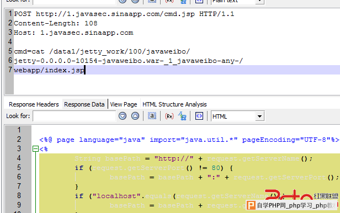Image resolution: width=340 pixels, height=213 pixels.
Task: Open the View Page tab
Action: click(124, 104)
